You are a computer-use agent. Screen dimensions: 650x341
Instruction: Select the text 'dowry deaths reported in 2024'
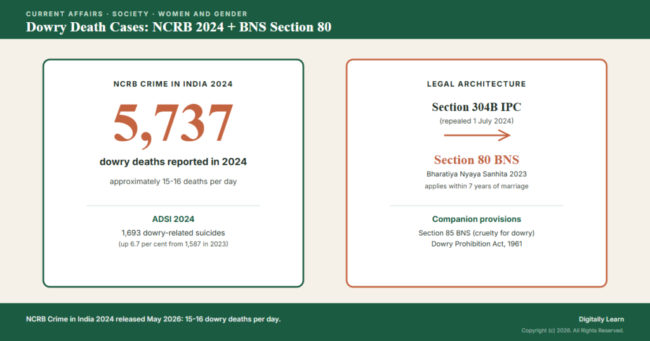[x=173, y=162]
